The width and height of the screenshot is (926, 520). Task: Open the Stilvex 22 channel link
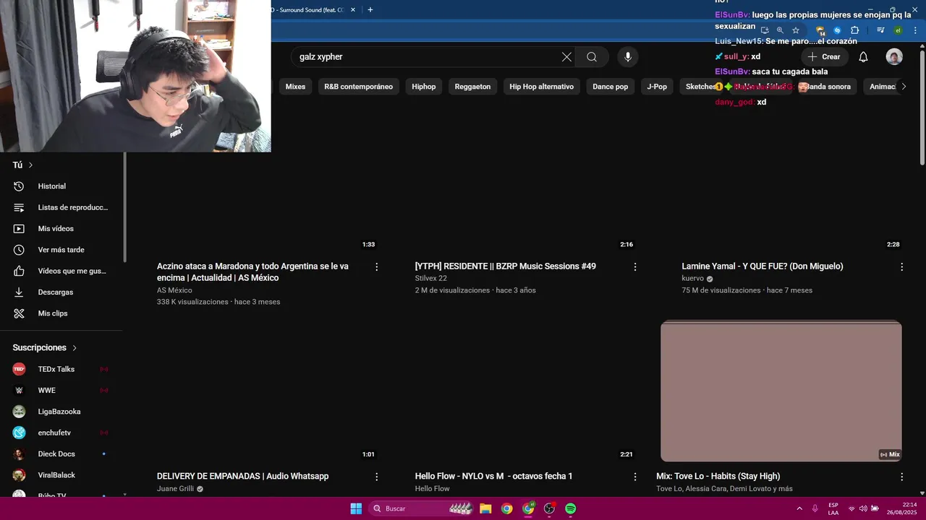(x=431, y=279)
